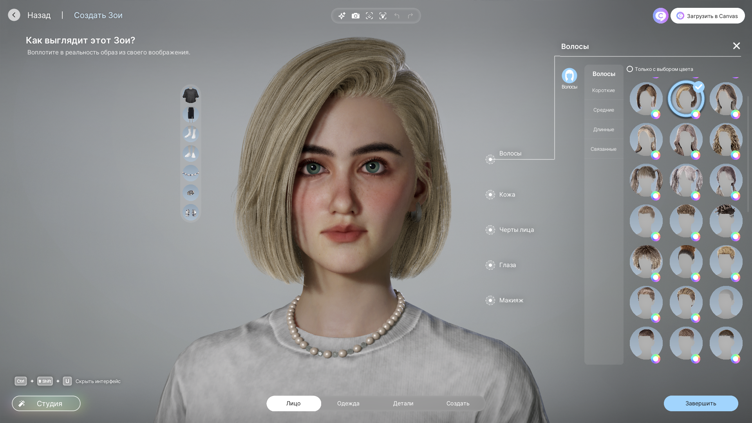Select the gray pigtails hairstyle thumbnail
752x423 pixels.
686,180
